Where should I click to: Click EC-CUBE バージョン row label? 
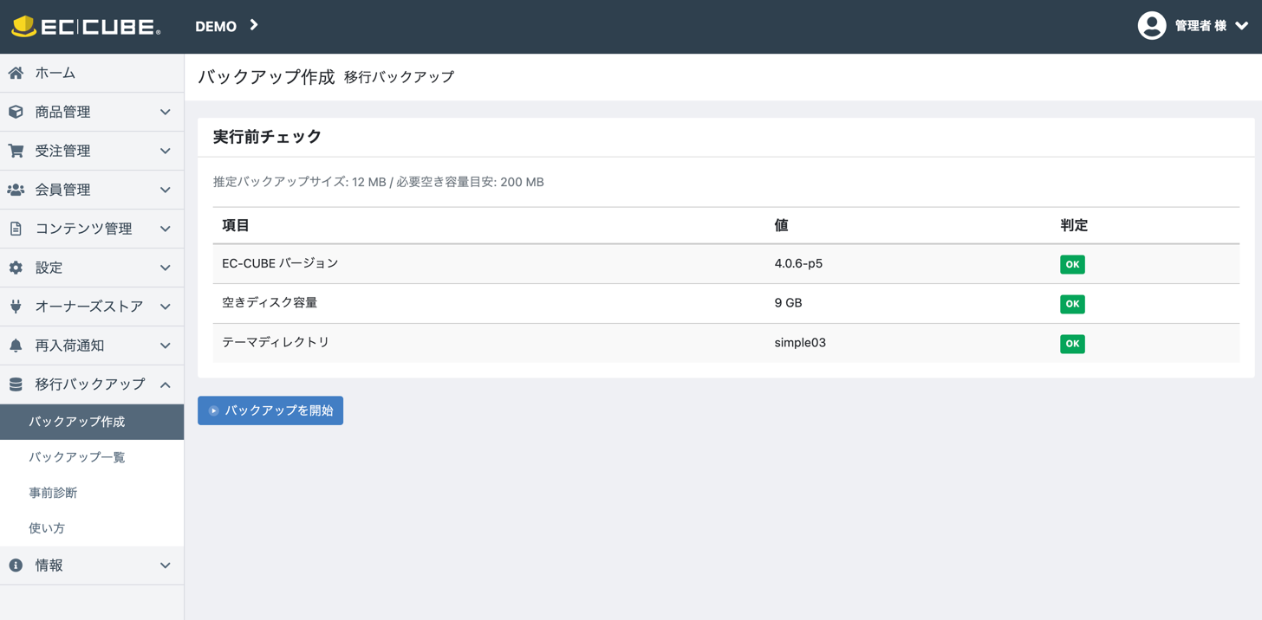coord(280,263)
